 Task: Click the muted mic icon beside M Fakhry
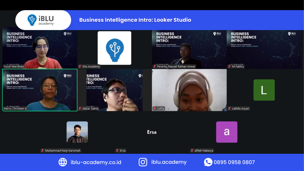pyautogui.click(x=229, y=66)
